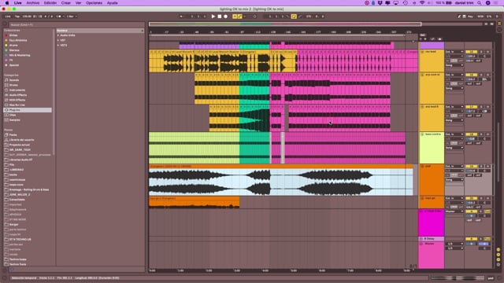Open the Ext. In input dropdown on first track

click(x=454, y=52)
